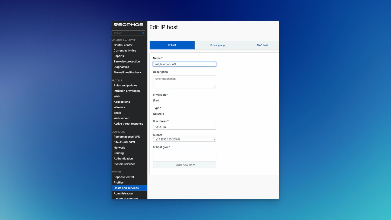The height and width of the screenshot is (220, 391).
Task: Switch to IP host tab
Action: (x=172, y=45)
